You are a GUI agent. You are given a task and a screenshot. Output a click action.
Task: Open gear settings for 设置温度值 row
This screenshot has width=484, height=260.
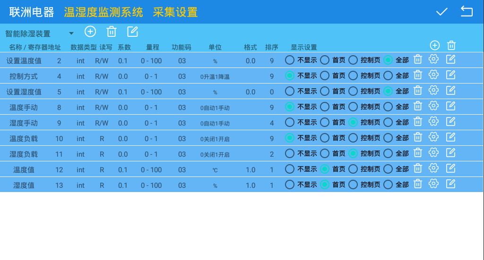[433, 59]
